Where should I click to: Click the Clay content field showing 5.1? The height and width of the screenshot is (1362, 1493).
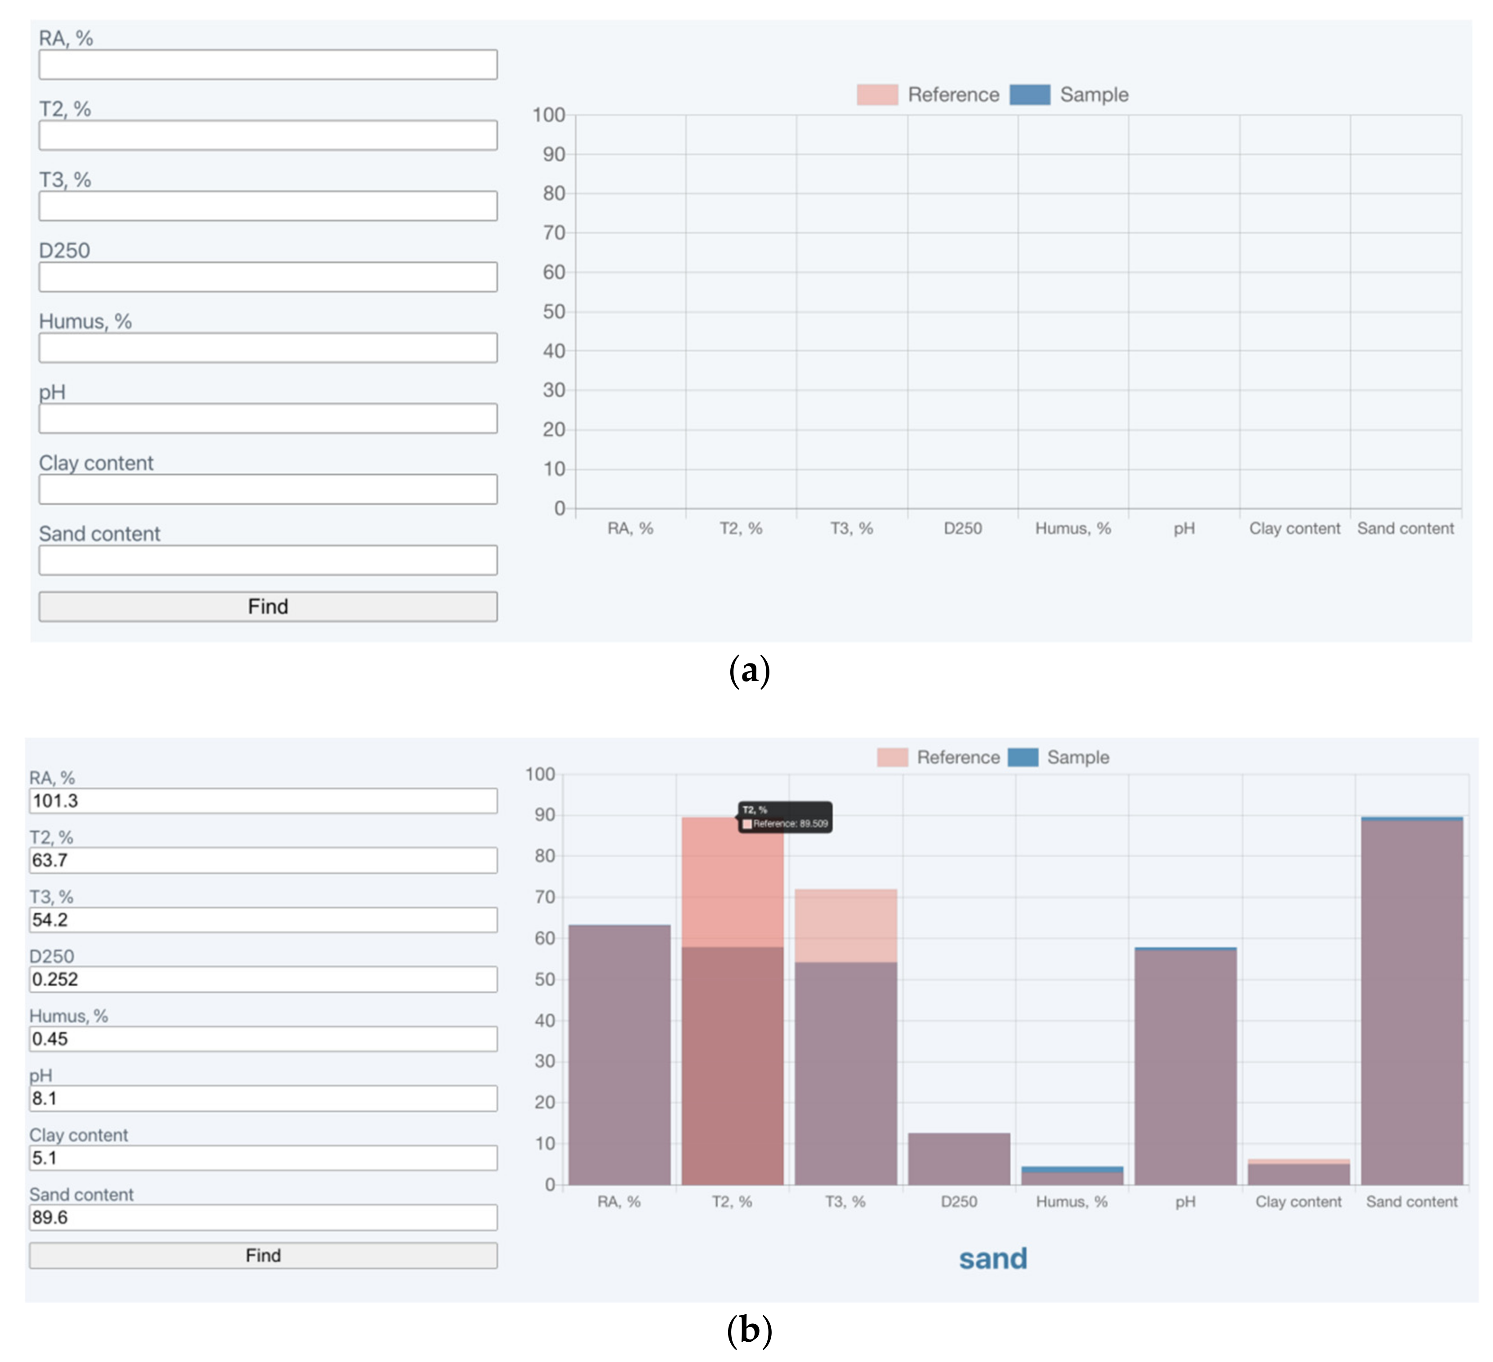click(263, 1158)
